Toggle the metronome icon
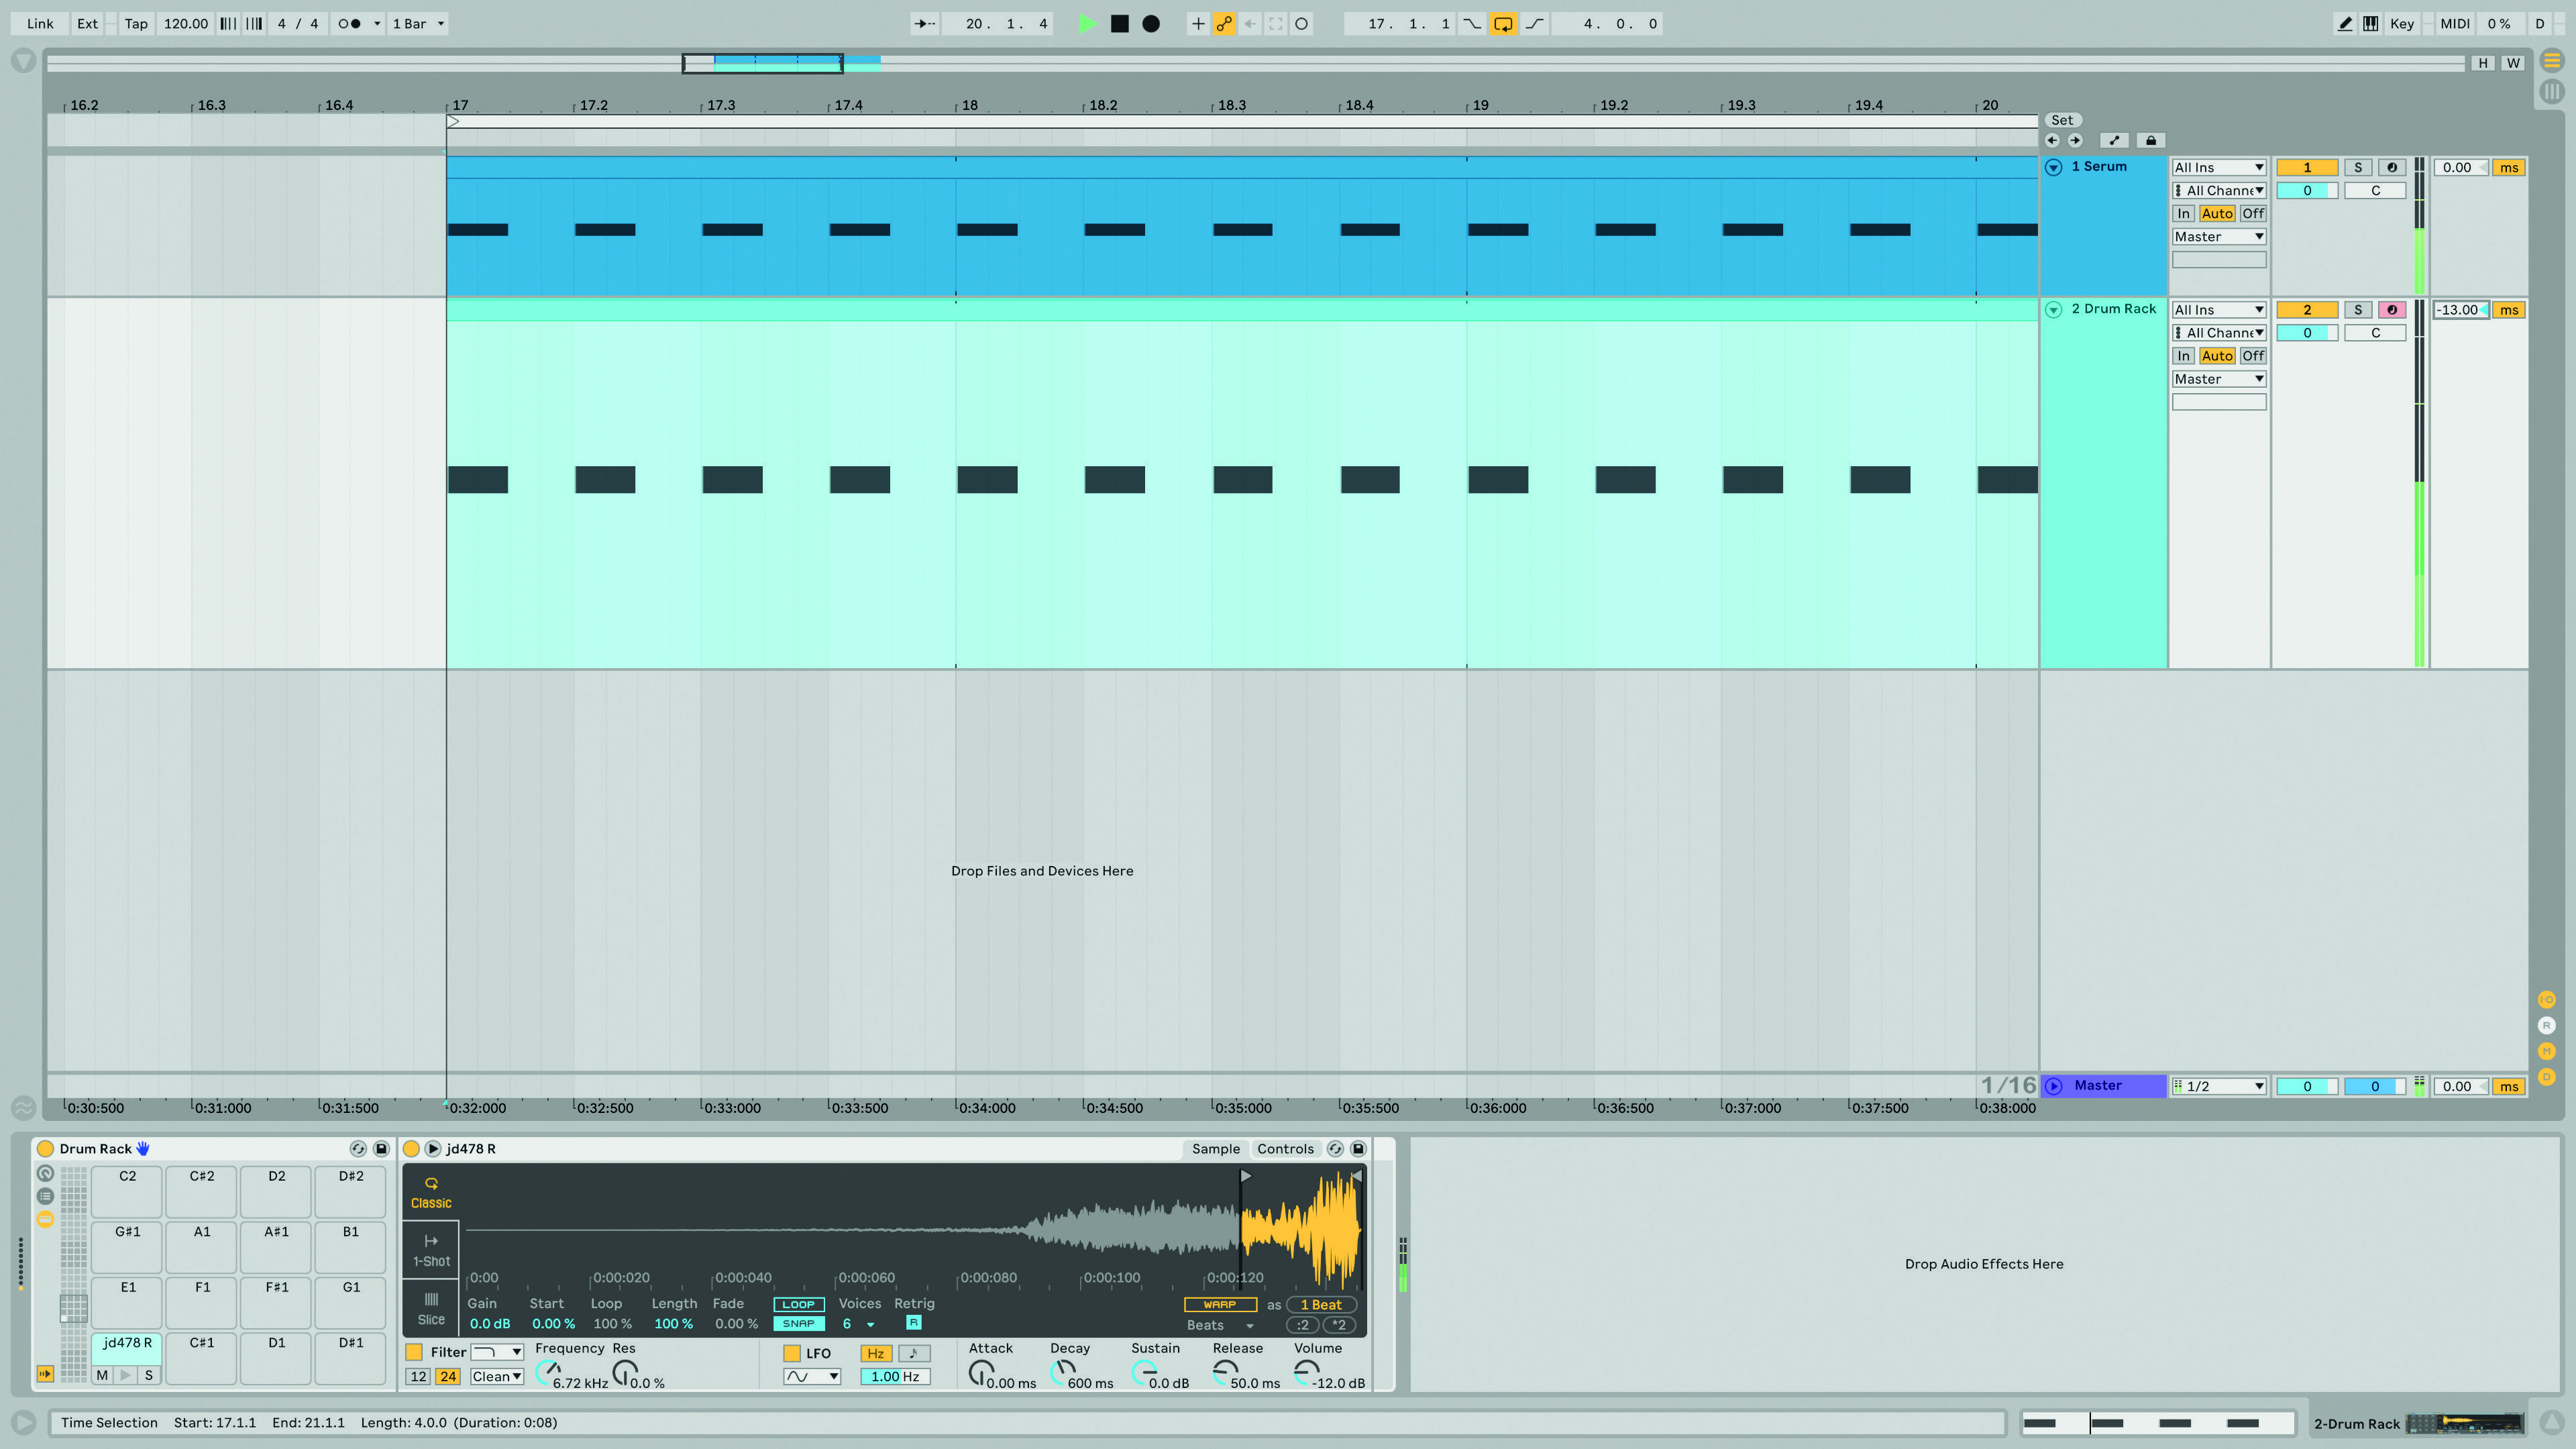 tap(349, 24)
